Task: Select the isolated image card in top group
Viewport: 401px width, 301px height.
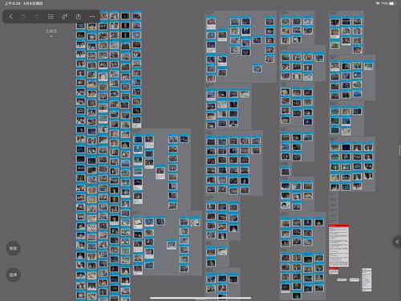Action: click(257, 68)
